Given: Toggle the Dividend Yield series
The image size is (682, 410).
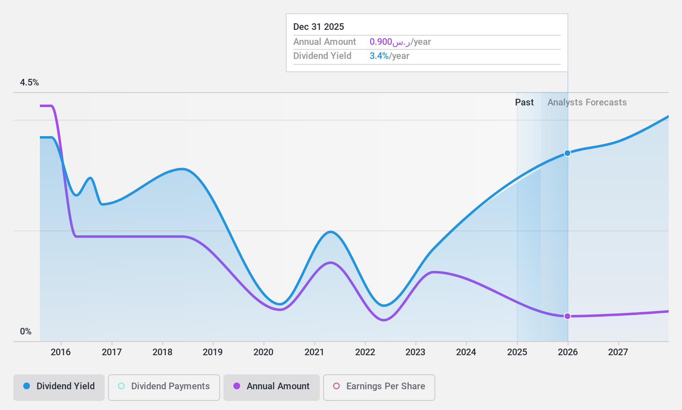Looking at the screenshot, I should coord(59,388).
